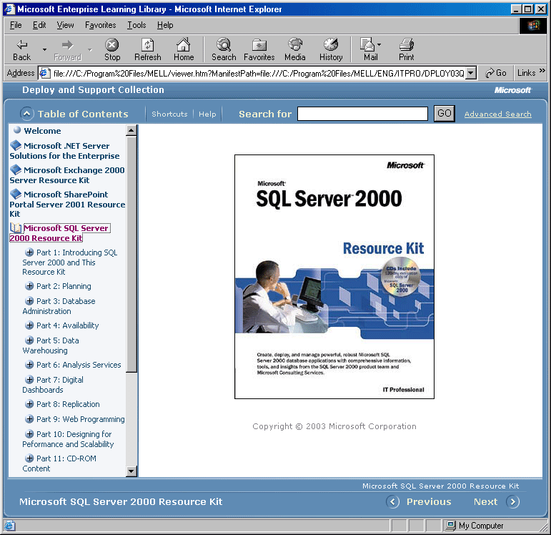Open the Advanced Search link

click(497, 114)
